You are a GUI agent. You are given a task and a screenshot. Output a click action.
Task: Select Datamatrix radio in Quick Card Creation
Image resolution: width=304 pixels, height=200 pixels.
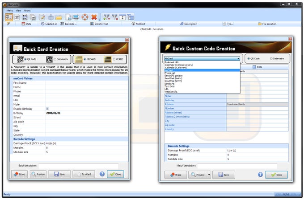point(55,59)
